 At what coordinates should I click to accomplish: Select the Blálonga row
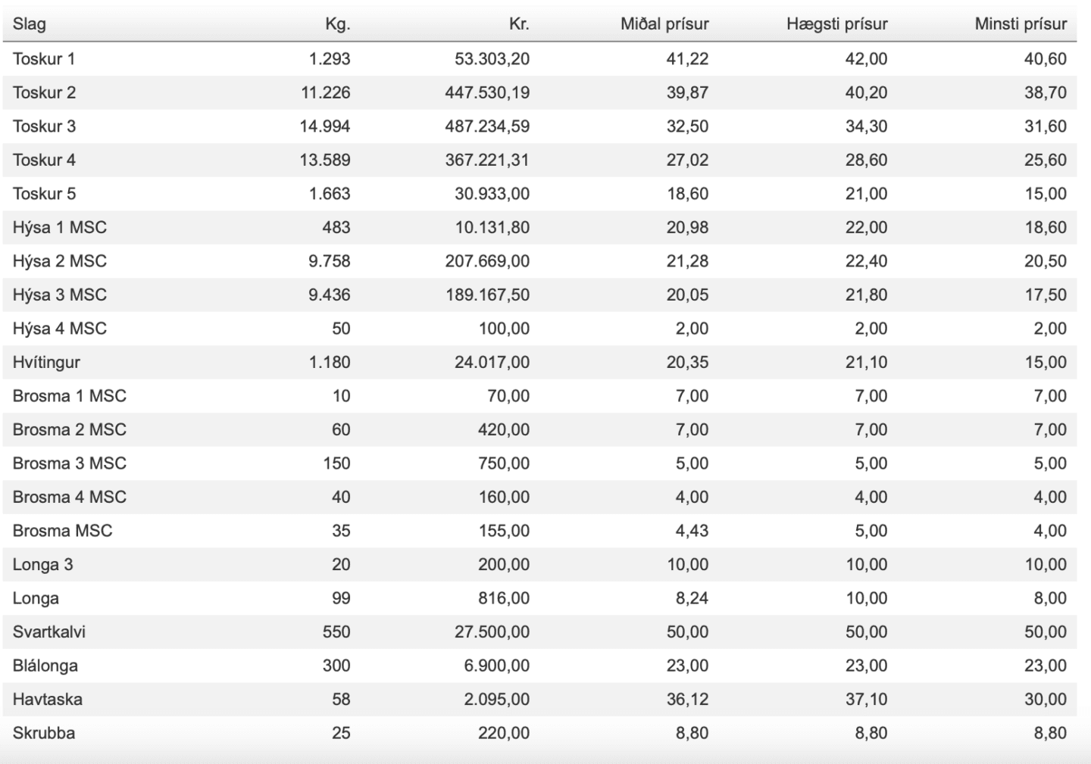coord(539,666)
